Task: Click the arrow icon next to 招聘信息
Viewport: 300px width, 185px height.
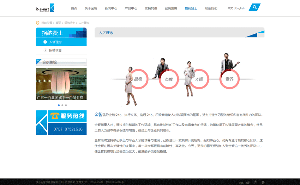Action: [45, 50]
